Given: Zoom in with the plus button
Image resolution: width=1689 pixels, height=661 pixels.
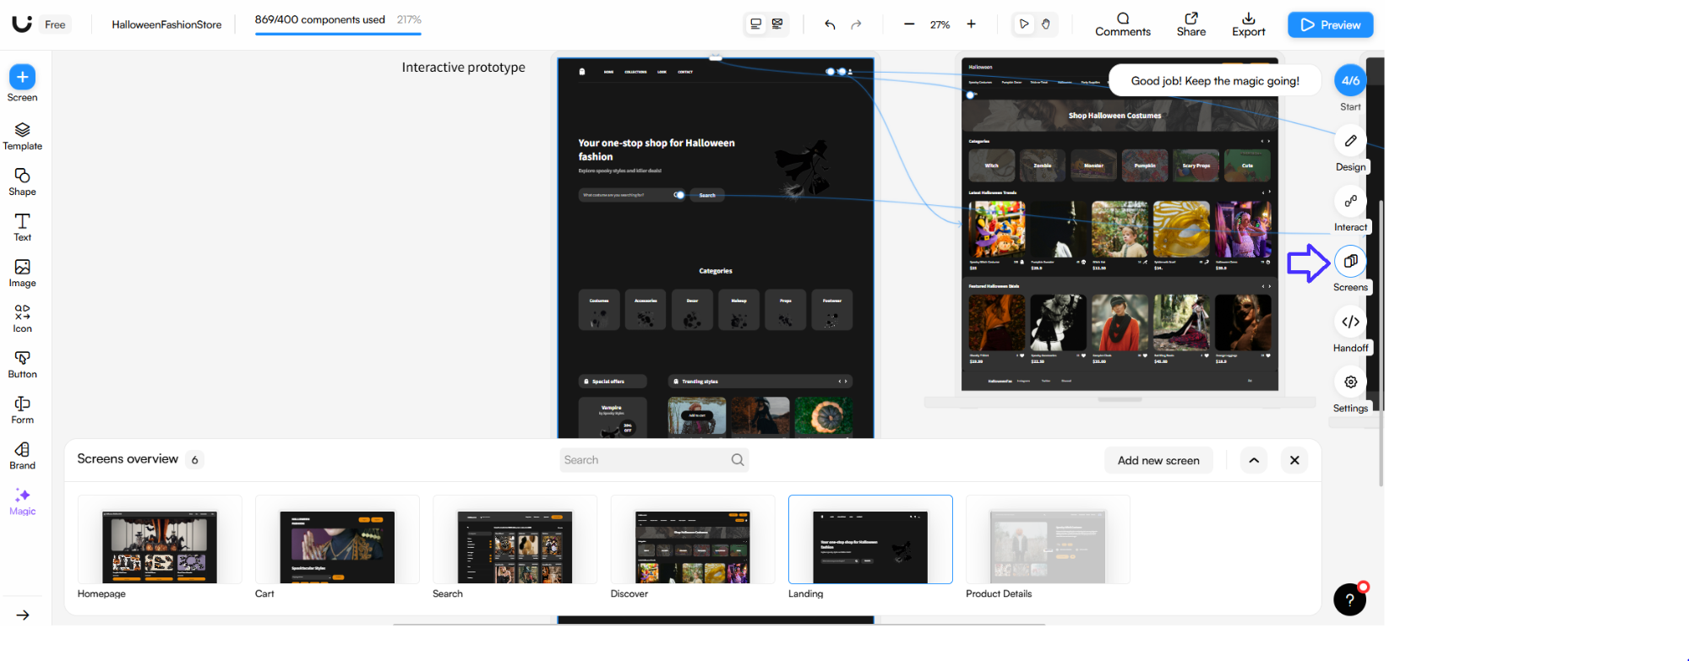Looking at the screenshot, I should point(971,24).
